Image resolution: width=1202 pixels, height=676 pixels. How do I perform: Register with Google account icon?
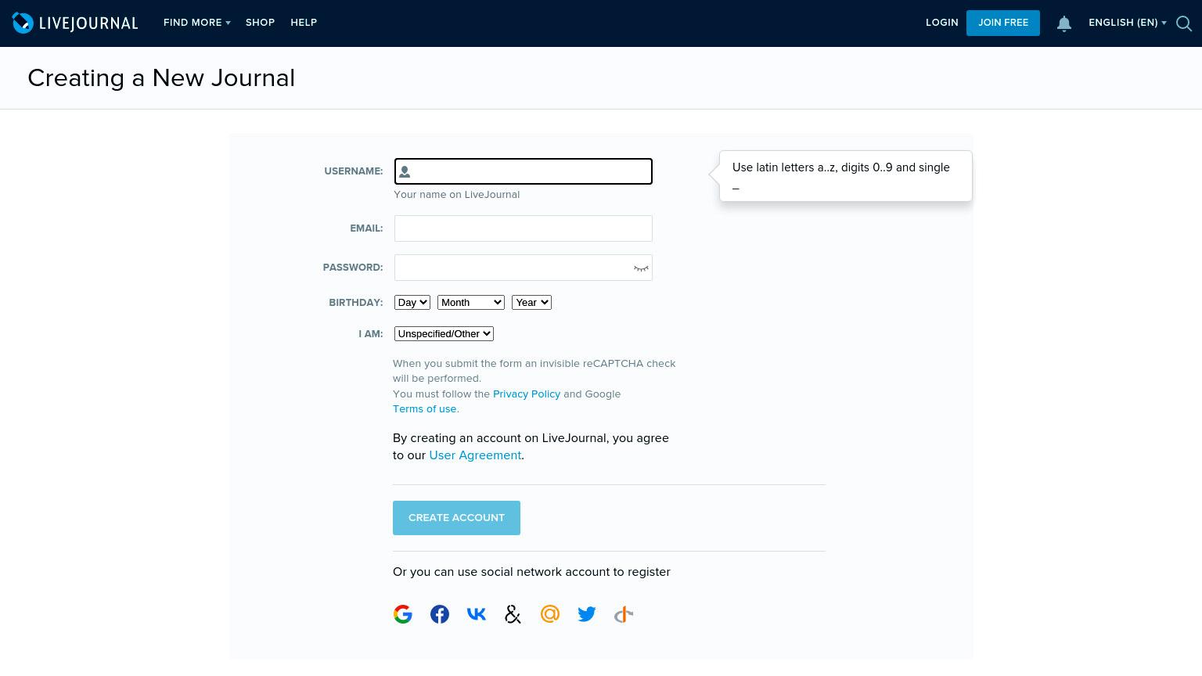click(x=403, y=614)
